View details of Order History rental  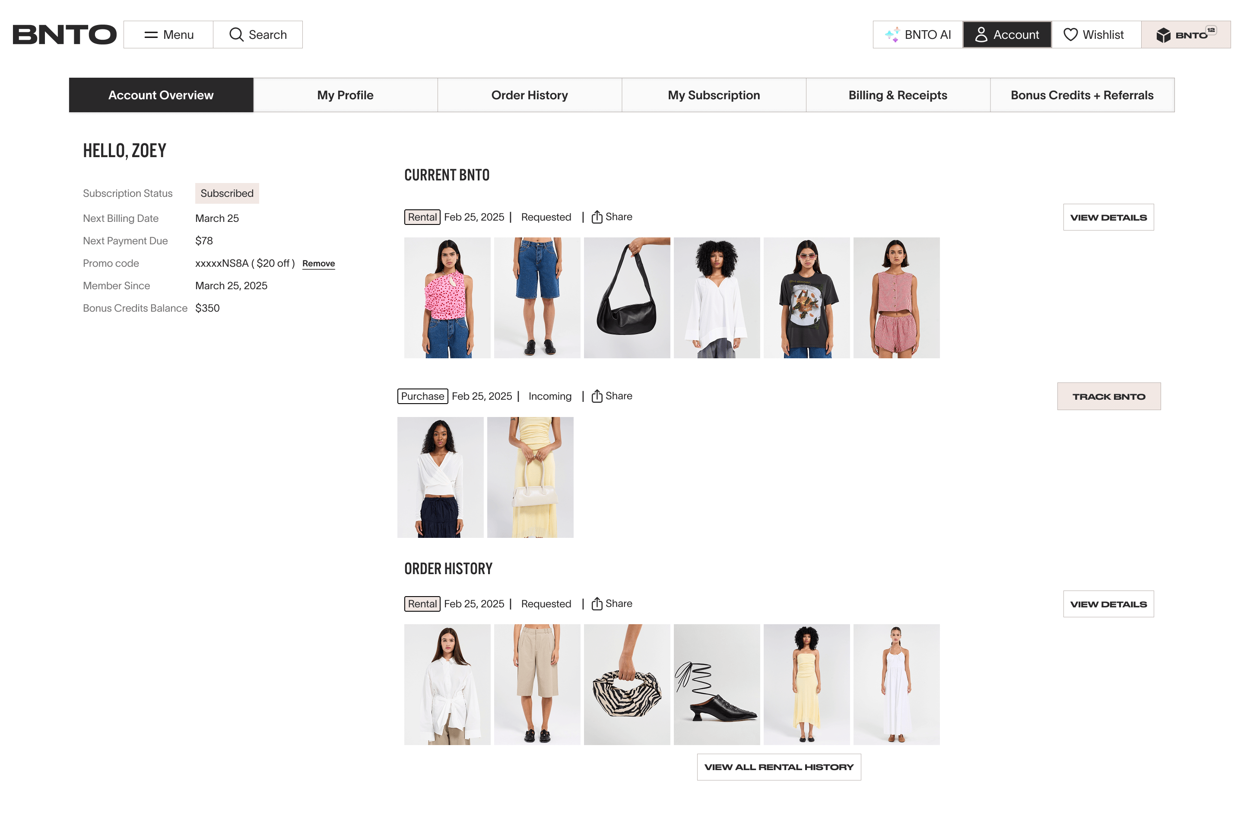point(1109,604)
